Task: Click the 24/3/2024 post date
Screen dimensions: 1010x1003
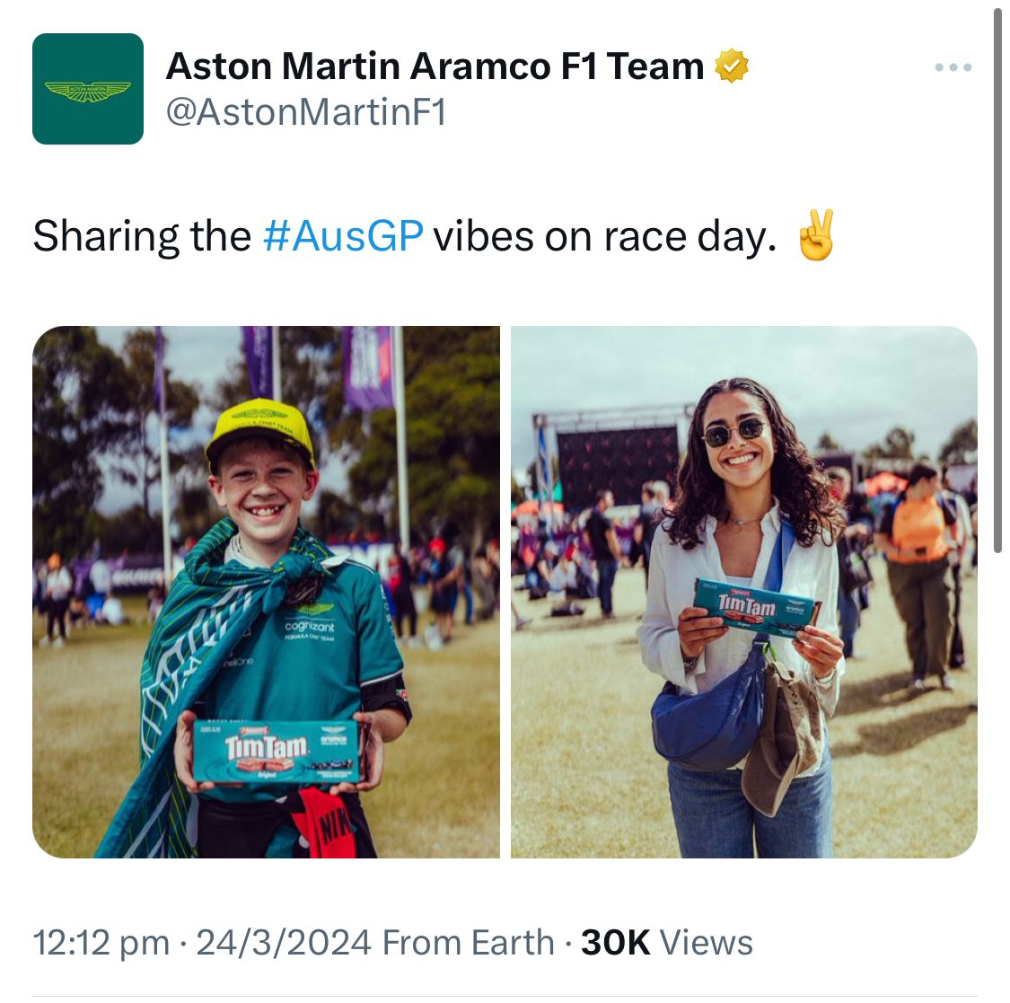Action: 284,943
